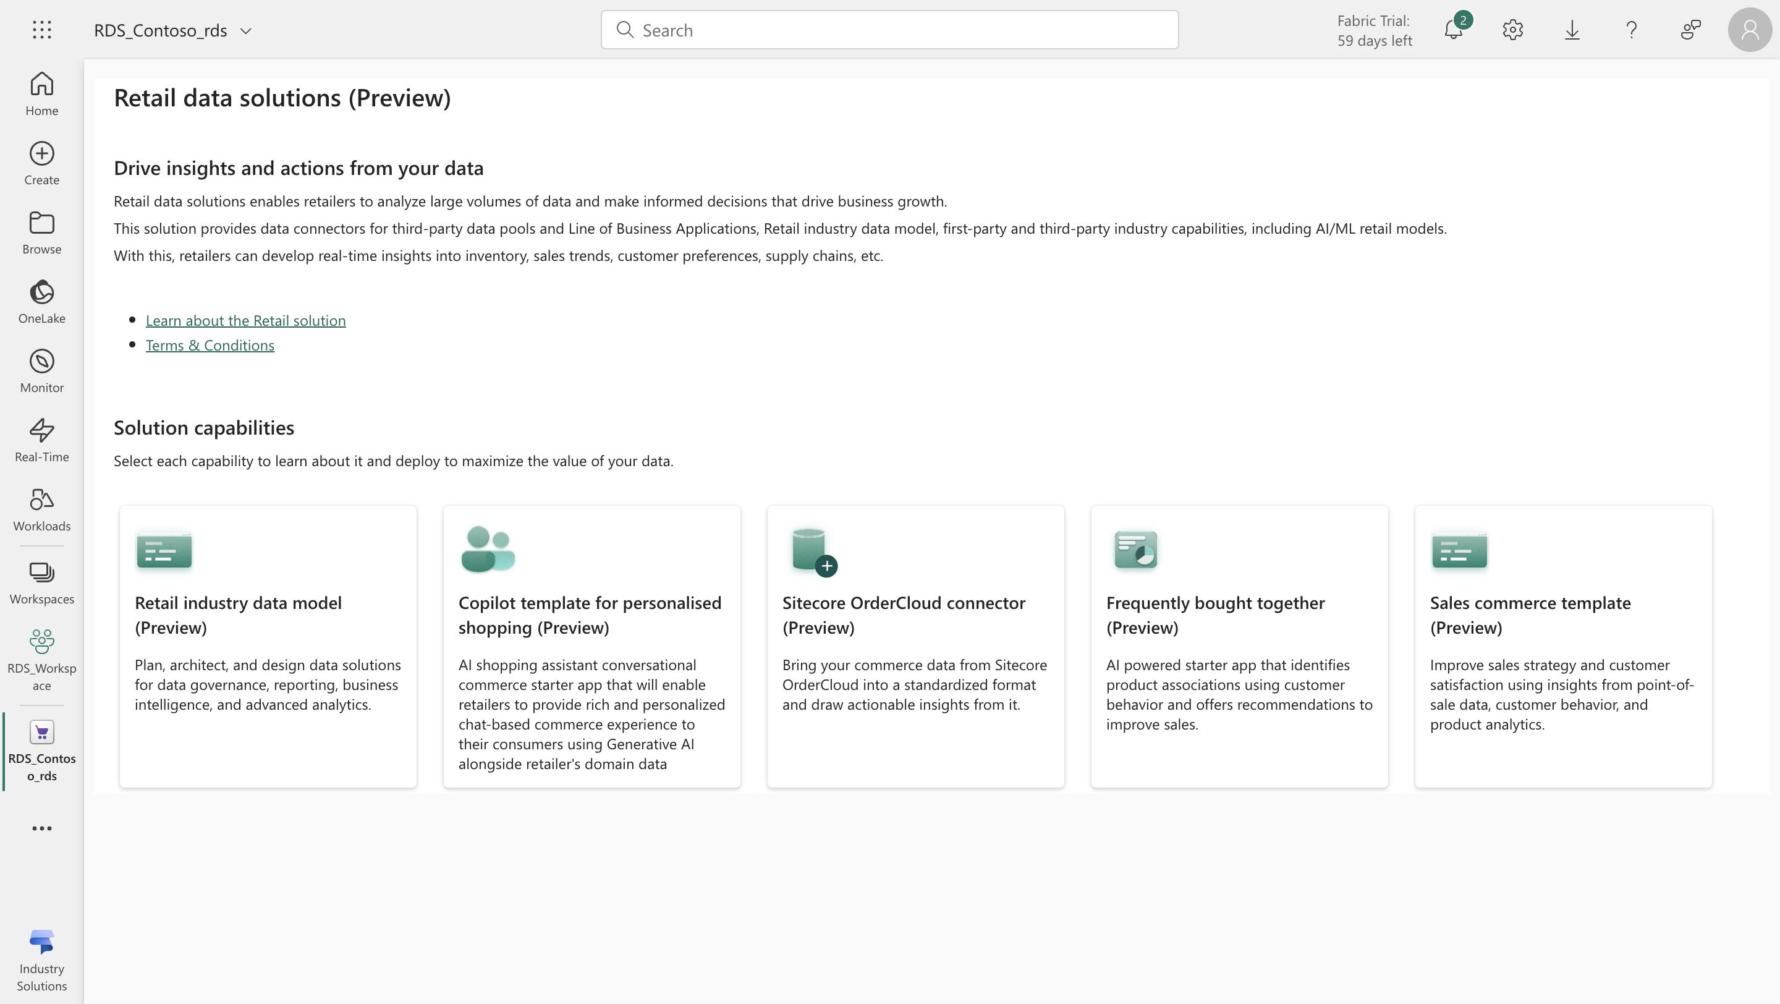The image size is (1780, 1004).
Task: Open the notifications bell
Action: point(1453,30)
